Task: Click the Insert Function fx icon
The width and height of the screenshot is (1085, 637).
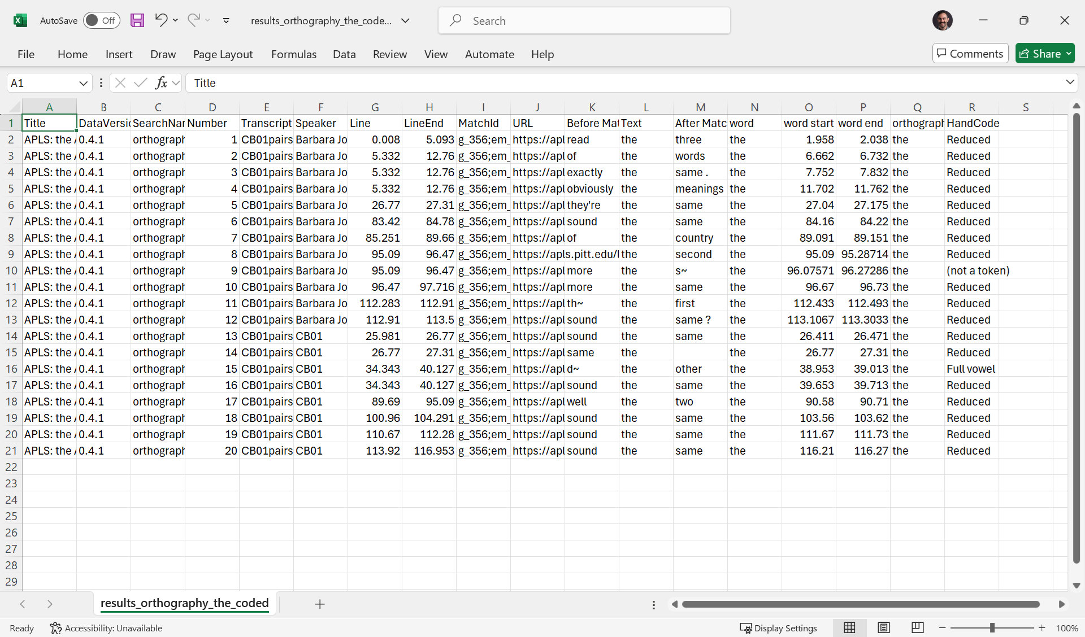Action: click(161, 83)
